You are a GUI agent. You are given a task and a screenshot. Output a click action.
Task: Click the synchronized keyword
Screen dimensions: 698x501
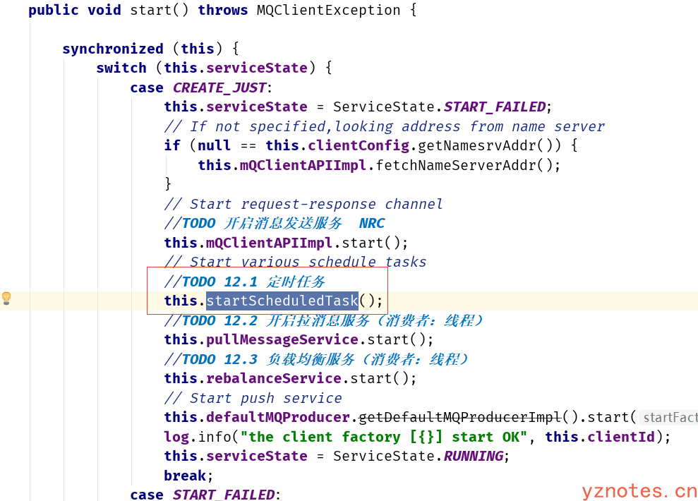point(113,49)
